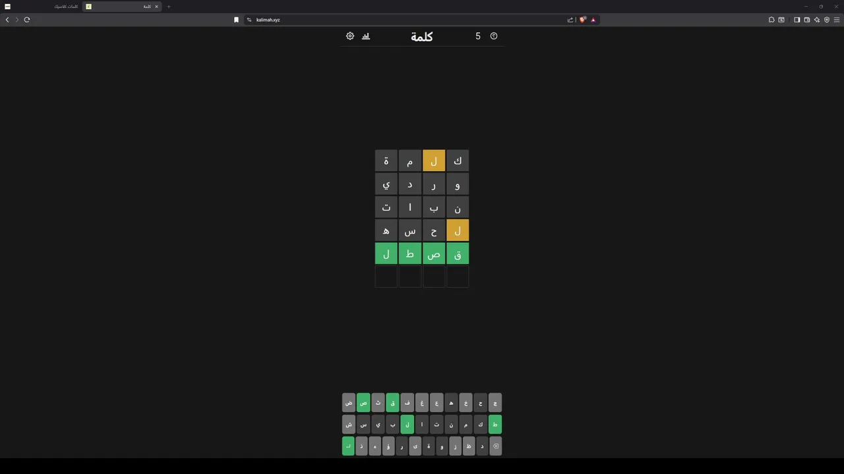The height and width of the screenshot is (474, 844).
Task: Open the Brave Shields lion icon
Action: 583,20
